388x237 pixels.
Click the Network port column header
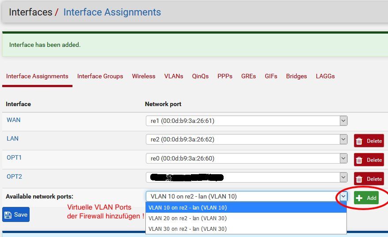(x=163, y=104)
